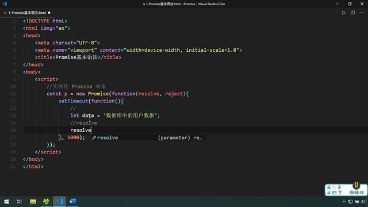Open Task View on the taskbar
The width and height of the screenshot is (368, 207).
coord(19,201)
